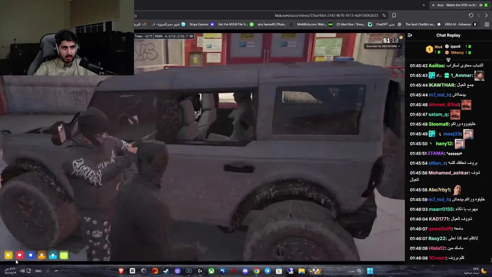Viewport: 492px width, 277px height.
Task: Open the Alert Box Streamlabs bookmark
Action: point(354,24)
